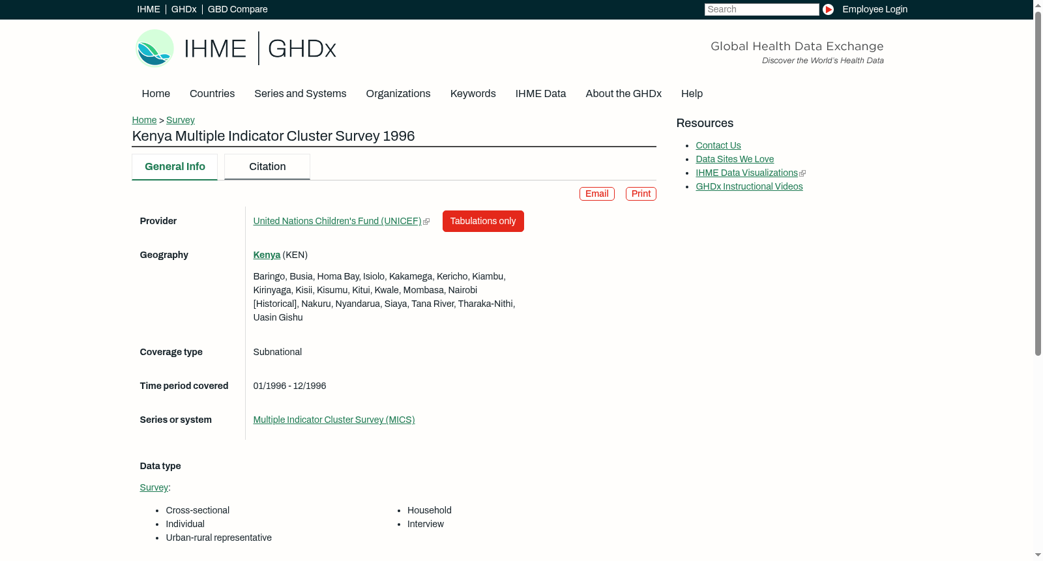
Task: Go to the Home menu item
Action: pos(156,94)
